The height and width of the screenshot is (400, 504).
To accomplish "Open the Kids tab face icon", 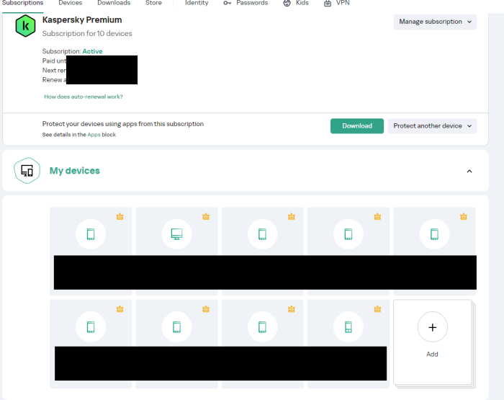I will click(287, 3).
